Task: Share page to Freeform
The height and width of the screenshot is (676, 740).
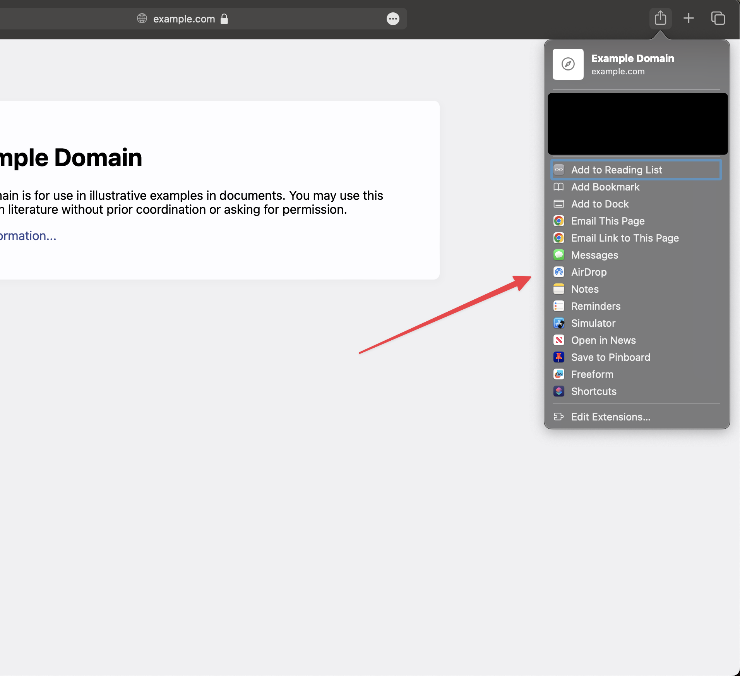Action: pos(592,374)
